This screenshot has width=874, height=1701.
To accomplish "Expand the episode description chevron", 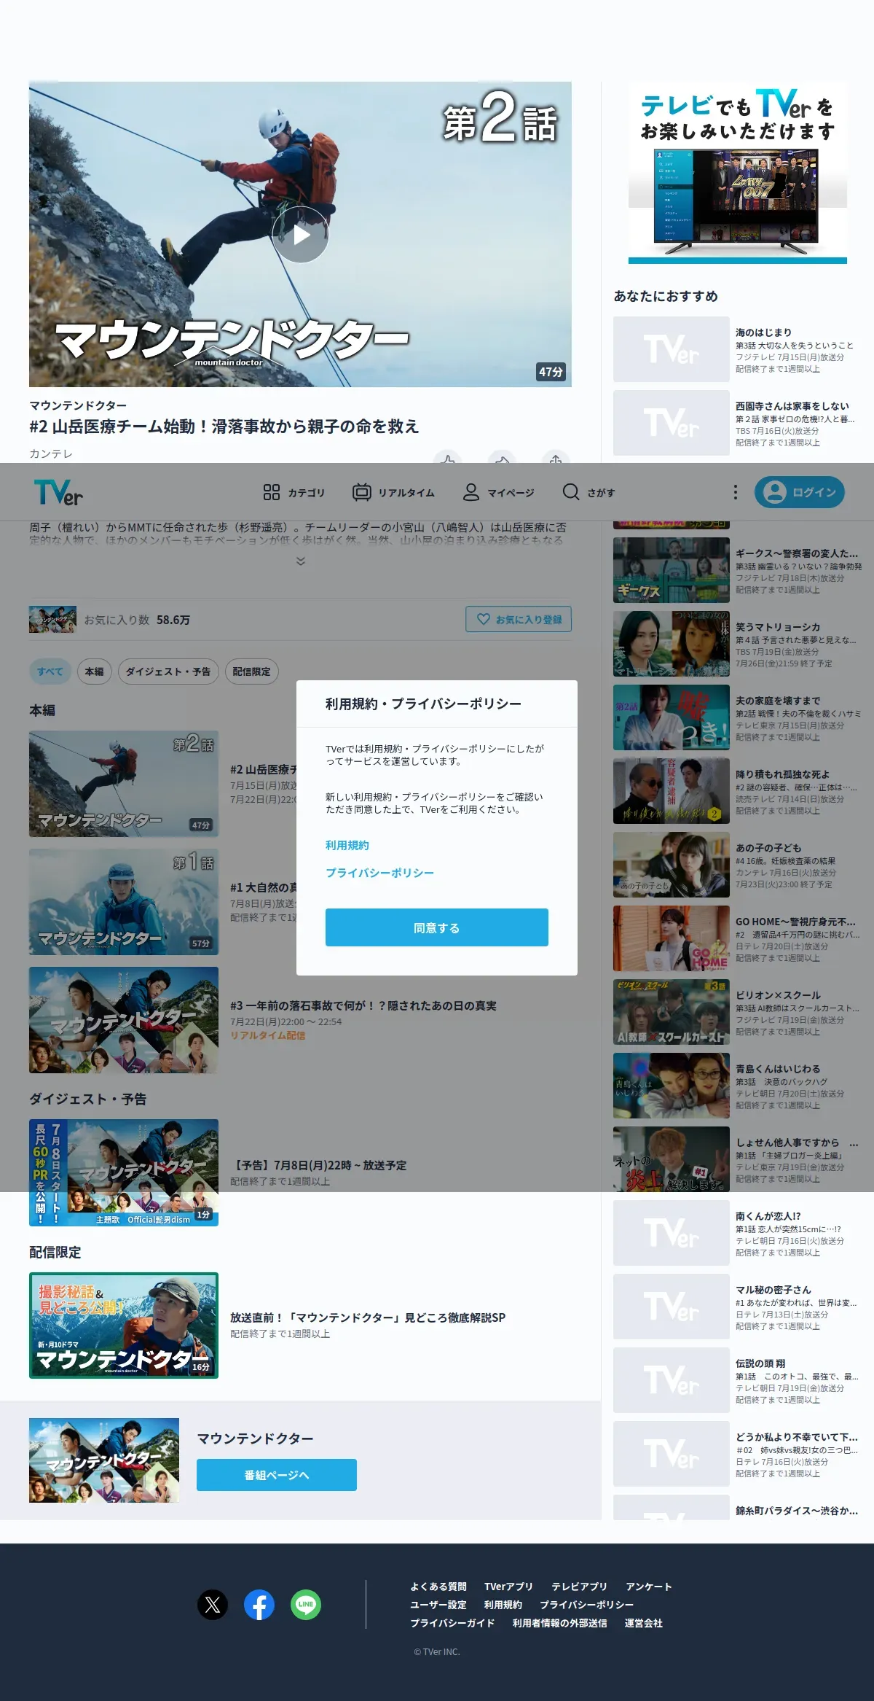I will coord(300,561).
